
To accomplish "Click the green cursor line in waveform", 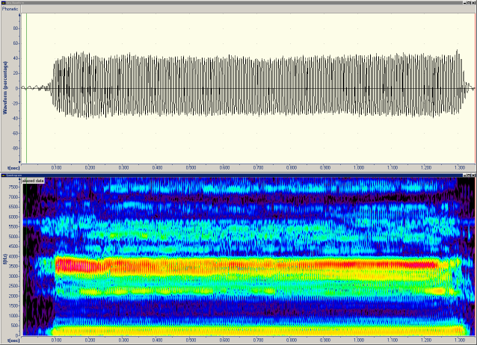I will tap(27, 88).
